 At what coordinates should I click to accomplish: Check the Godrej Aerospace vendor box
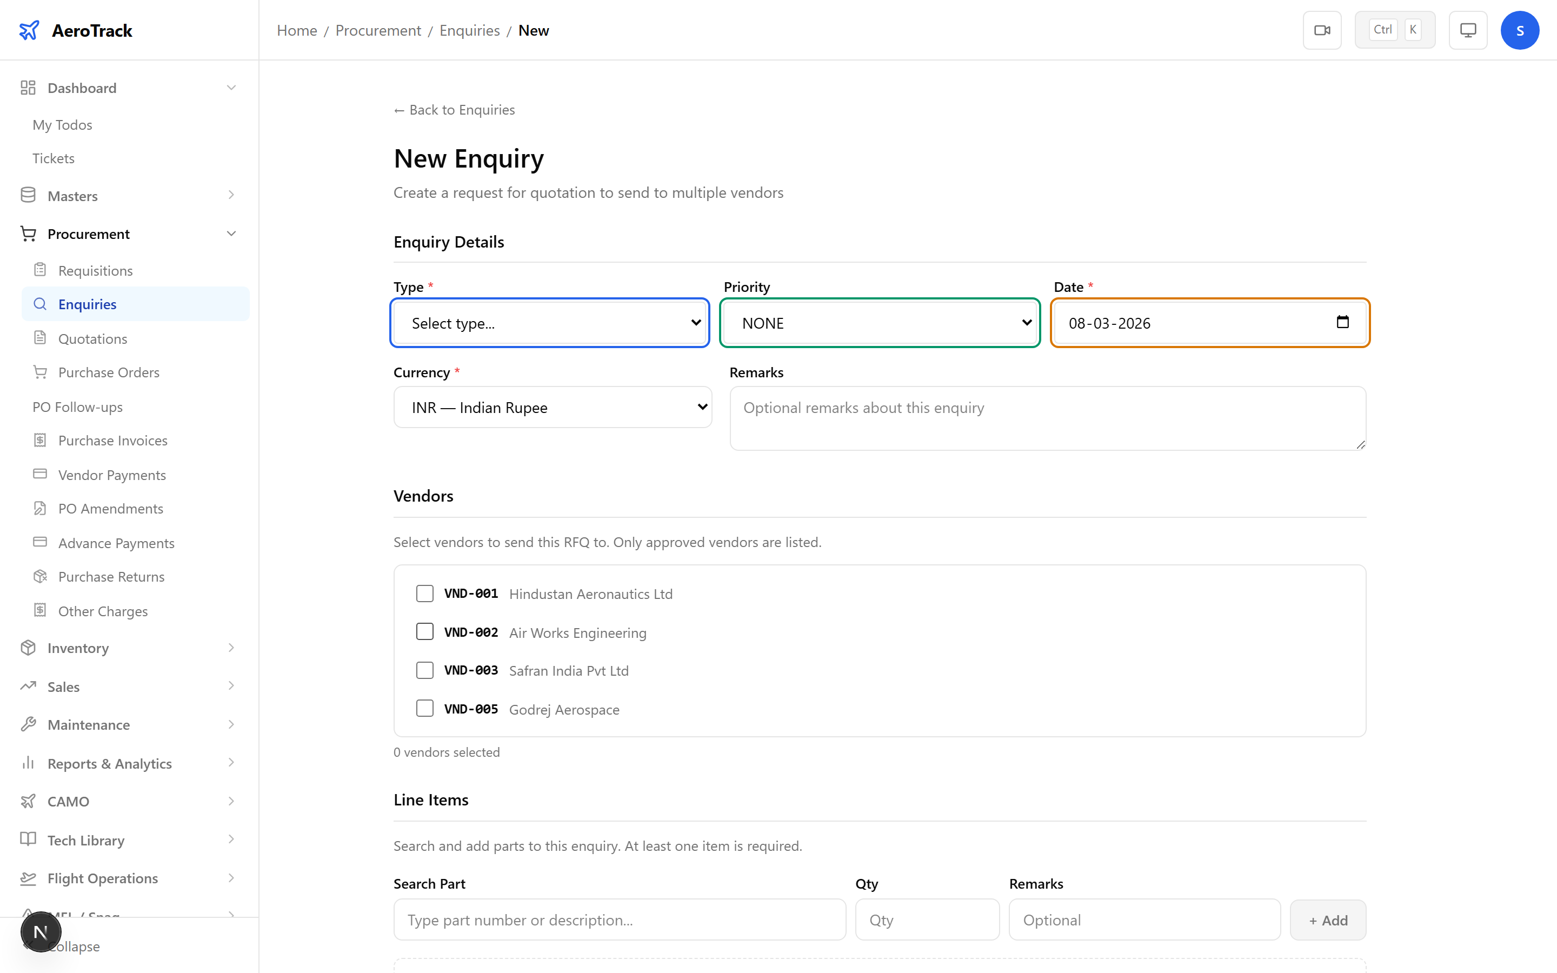[424, 708]
